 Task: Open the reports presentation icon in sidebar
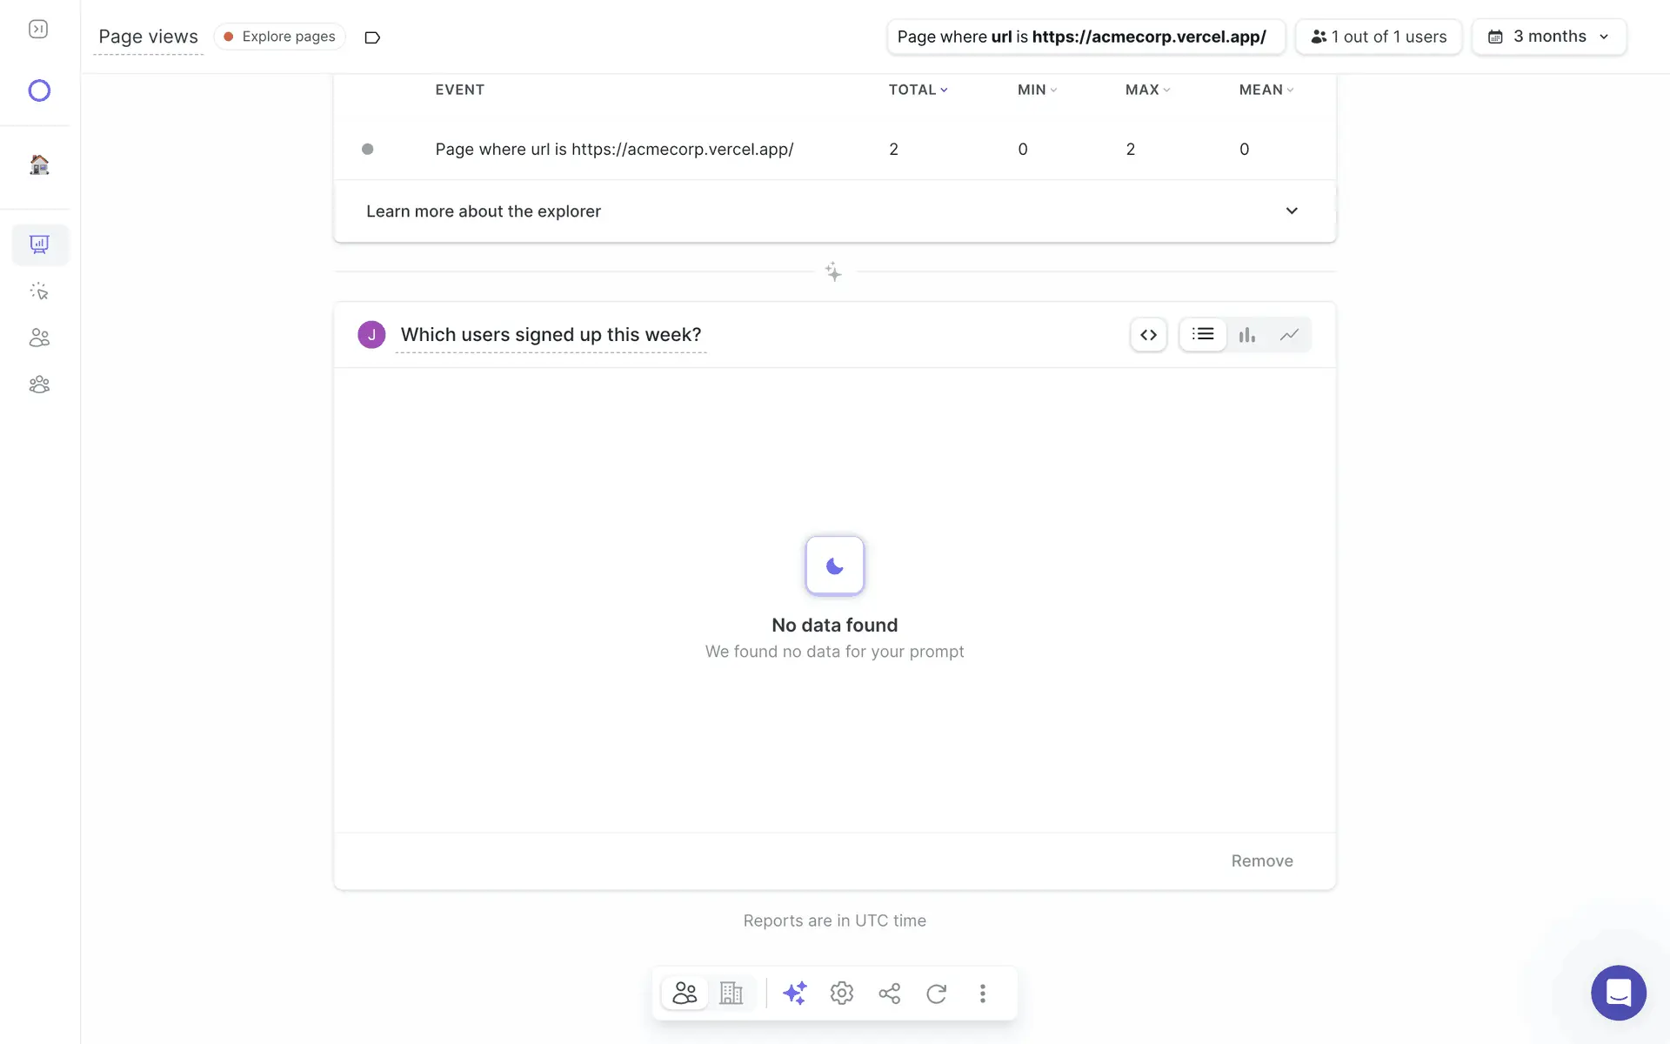(x=39, y=244)
